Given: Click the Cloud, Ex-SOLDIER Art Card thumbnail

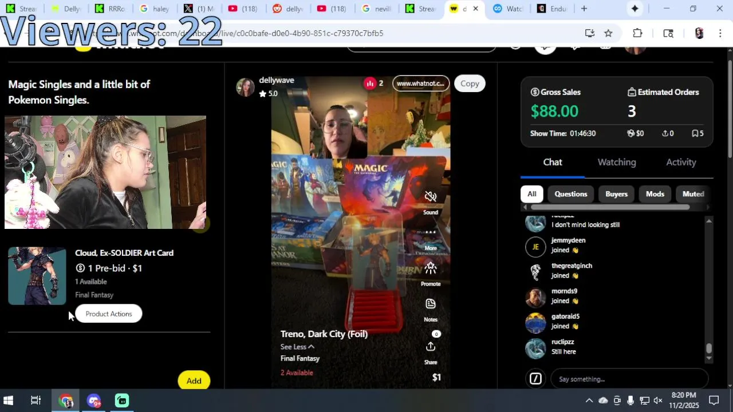Looking at the screenshot, I should [x=37, y=276].
